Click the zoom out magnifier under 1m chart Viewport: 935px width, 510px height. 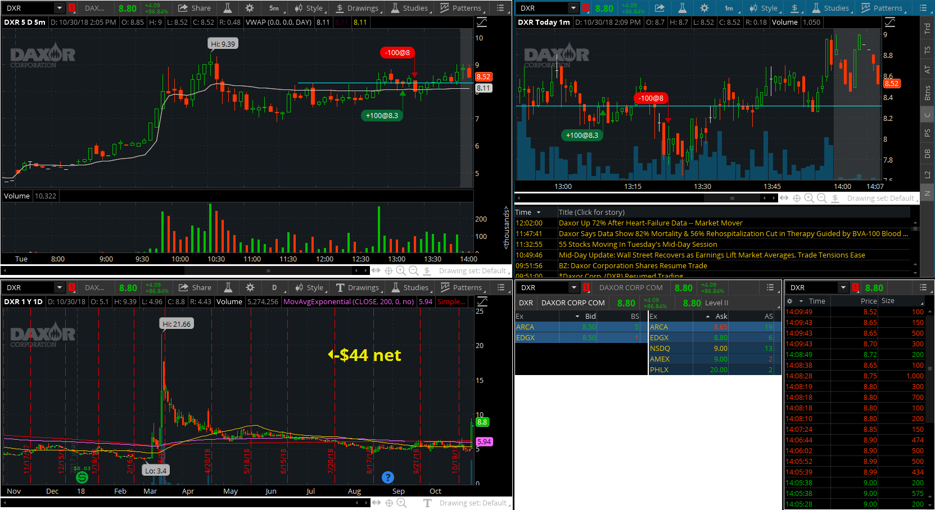(821, 198)
